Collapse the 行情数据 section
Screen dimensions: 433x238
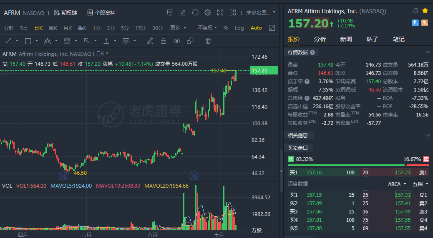(428, 52)
